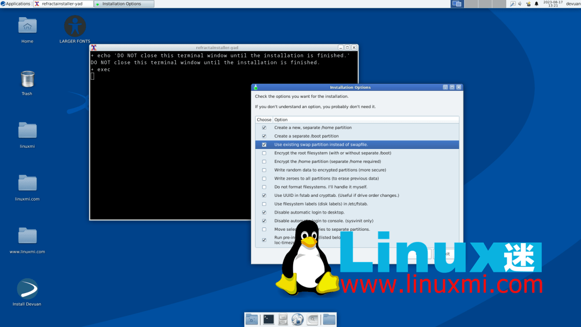Open the notifications bell icon
This screenshot has height=327, width=581.
click(536, 4)
